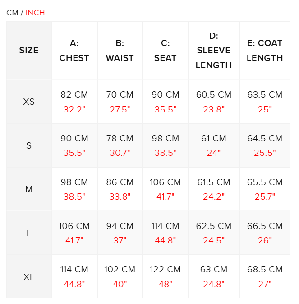Select the XL size row label
The image size is (299, 304).
coord(29,277)
